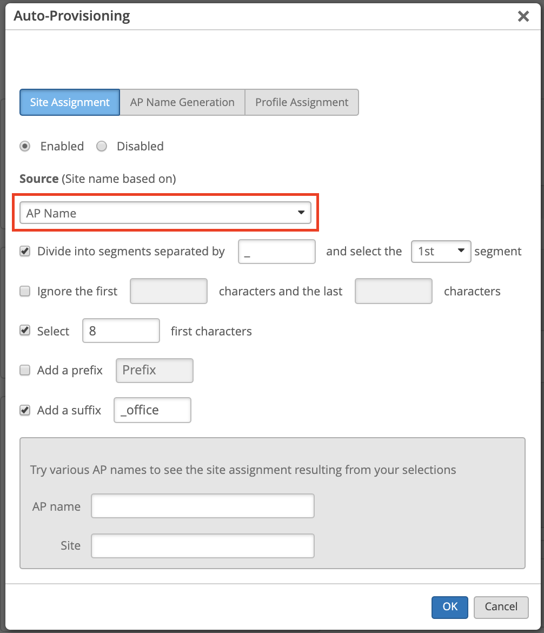Click the segment separator input field
Image resolution: width=544 pixels, height=633 pixels.
point(276,252)
